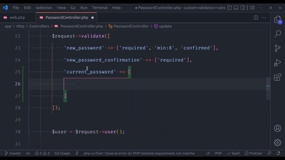285x160 pixels.
Task: Open the Terminal menu
Action: [100, 8]
